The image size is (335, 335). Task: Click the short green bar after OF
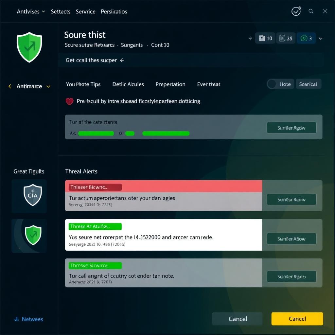(x=130, y=133)
